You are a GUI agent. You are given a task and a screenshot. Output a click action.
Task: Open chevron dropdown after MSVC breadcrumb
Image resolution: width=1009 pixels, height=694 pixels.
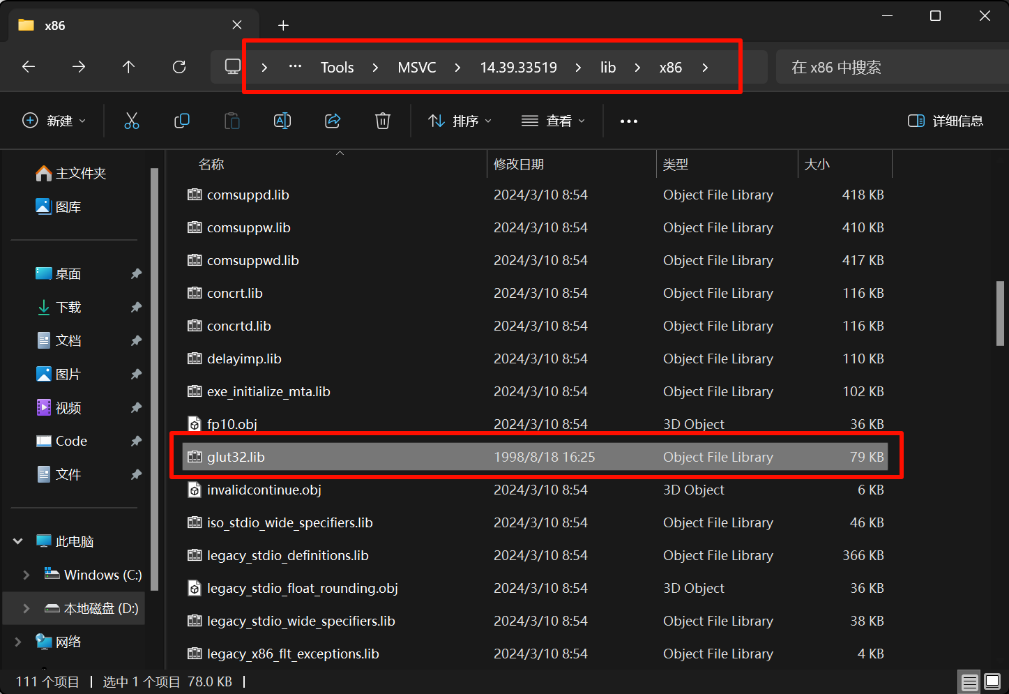[457, 67]
